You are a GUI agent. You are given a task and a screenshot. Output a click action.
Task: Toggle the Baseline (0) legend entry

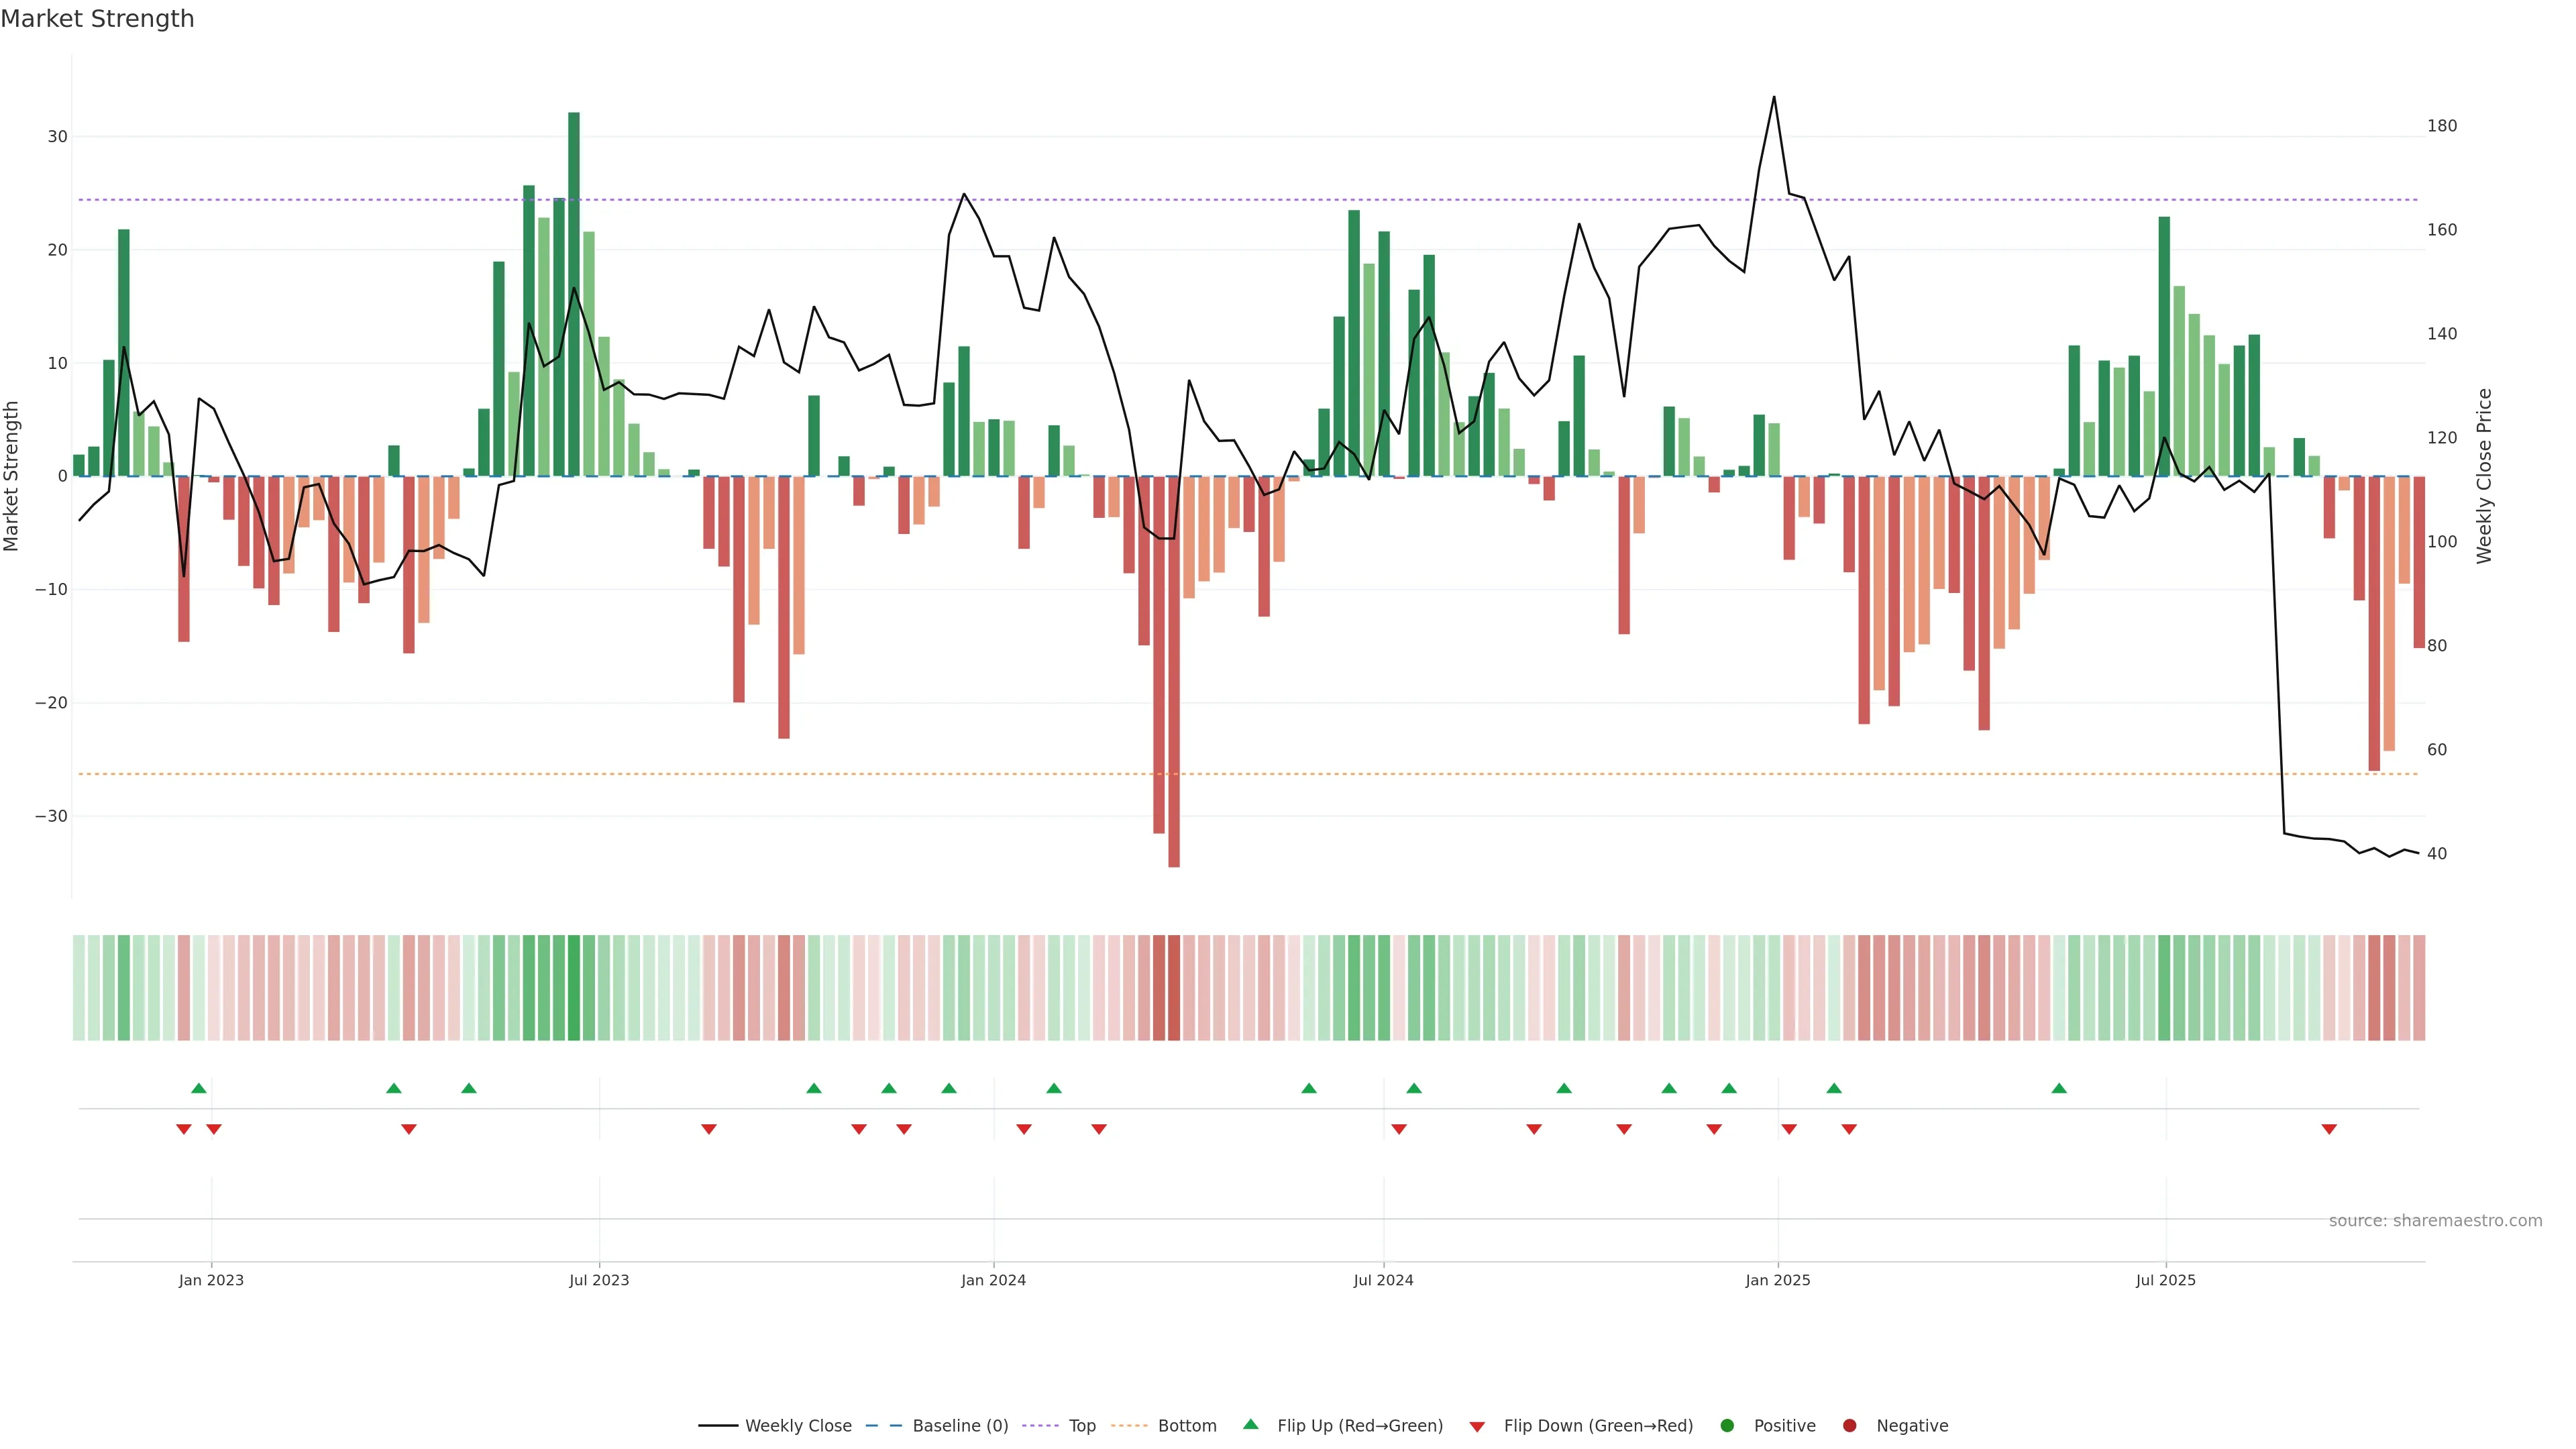point(959,1426)
